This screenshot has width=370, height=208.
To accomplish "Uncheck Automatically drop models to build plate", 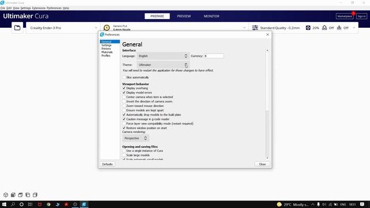I will 124,114.
